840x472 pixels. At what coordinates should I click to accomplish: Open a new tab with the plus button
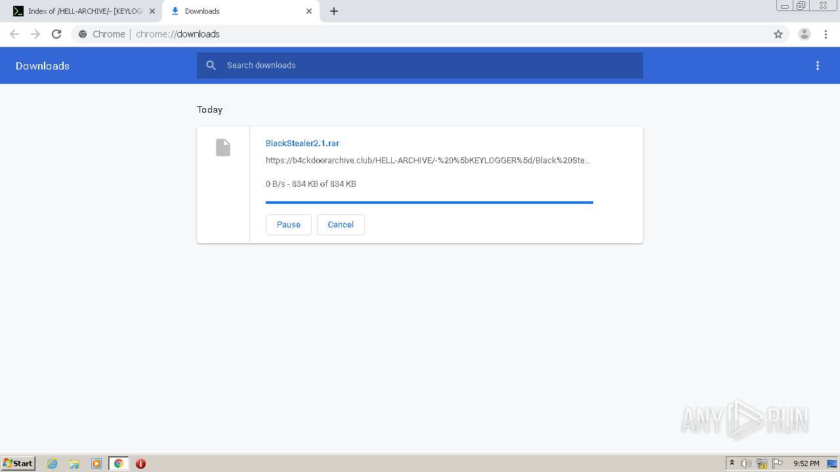pos(334,11)
